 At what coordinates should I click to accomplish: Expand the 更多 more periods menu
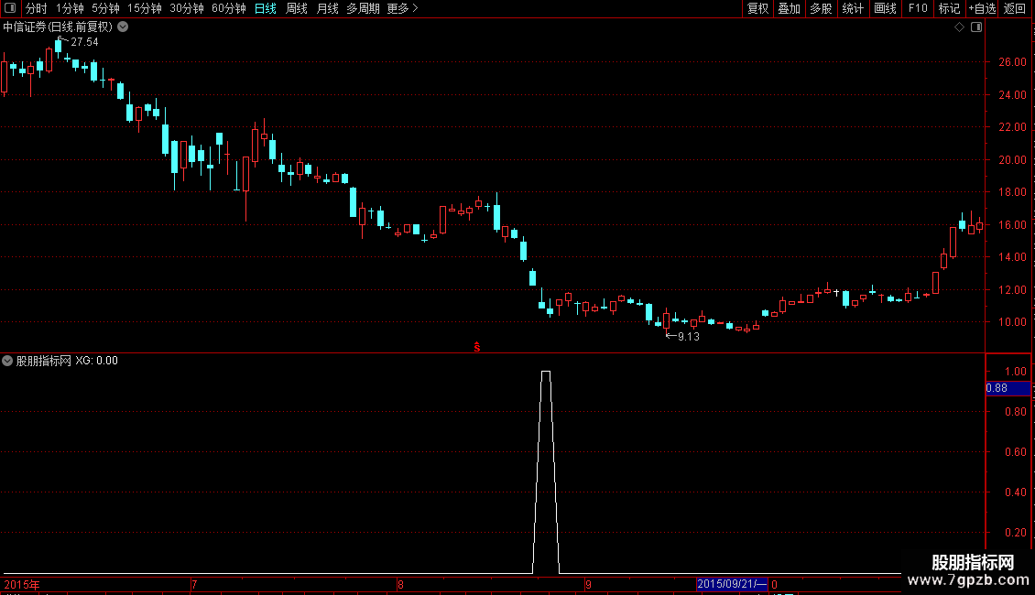click(x=402, y=8)
